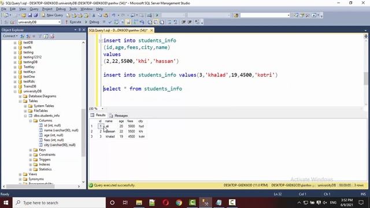Viewport: 370px width, 208px height.
Task: Click Results to Text icon
Action: [150, 22]
